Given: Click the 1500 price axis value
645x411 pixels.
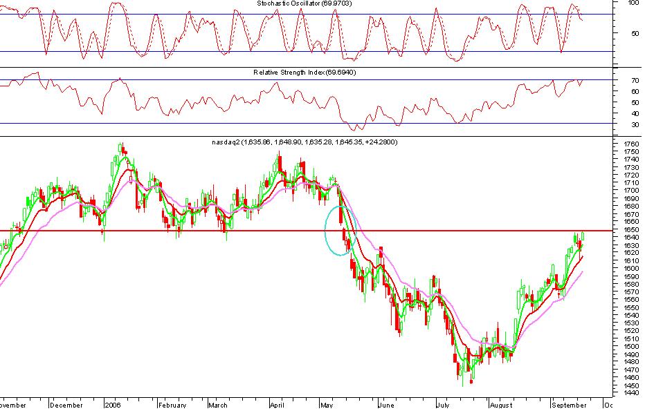Looking at the screenshot, I should coord(631,347).
